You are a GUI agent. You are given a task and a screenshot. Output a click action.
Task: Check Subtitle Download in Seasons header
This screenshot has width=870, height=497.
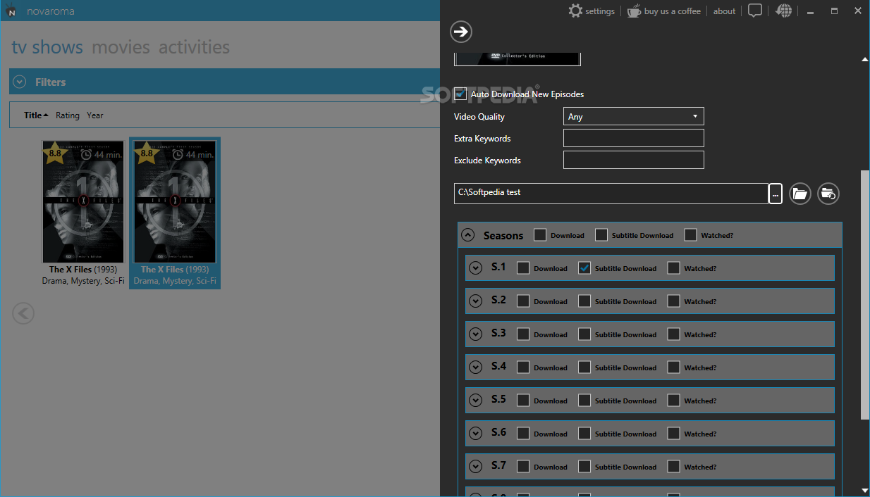click(601, 235)
